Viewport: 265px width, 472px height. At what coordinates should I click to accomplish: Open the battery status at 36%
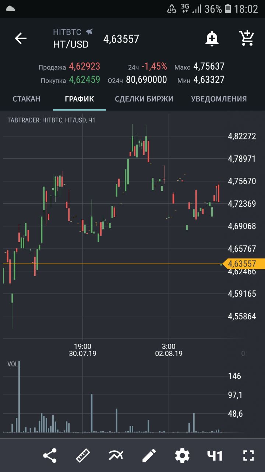click(218, 9)
